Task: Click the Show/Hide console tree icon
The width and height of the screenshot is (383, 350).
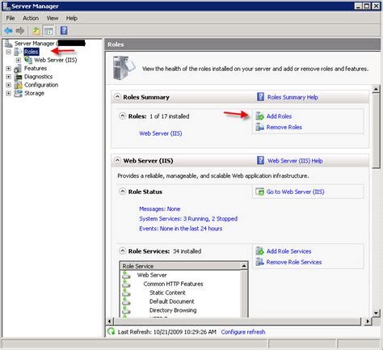Action: [48, 31]
